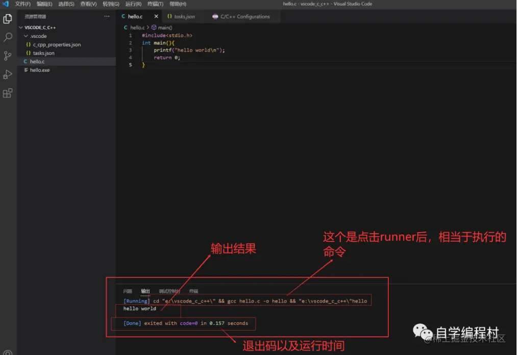This screenshot has height=355, width=517.
Task: Click tasks.json braces icon in explorer
Action: (x=29, y=53)
